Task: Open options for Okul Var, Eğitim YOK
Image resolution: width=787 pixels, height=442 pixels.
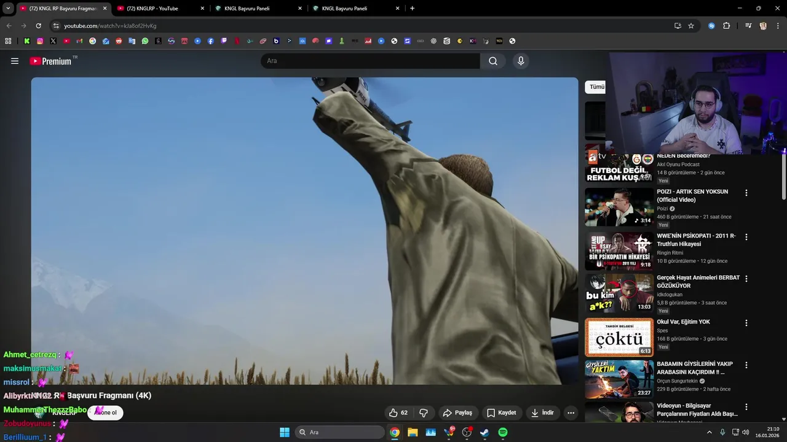Action: (746, 323)
